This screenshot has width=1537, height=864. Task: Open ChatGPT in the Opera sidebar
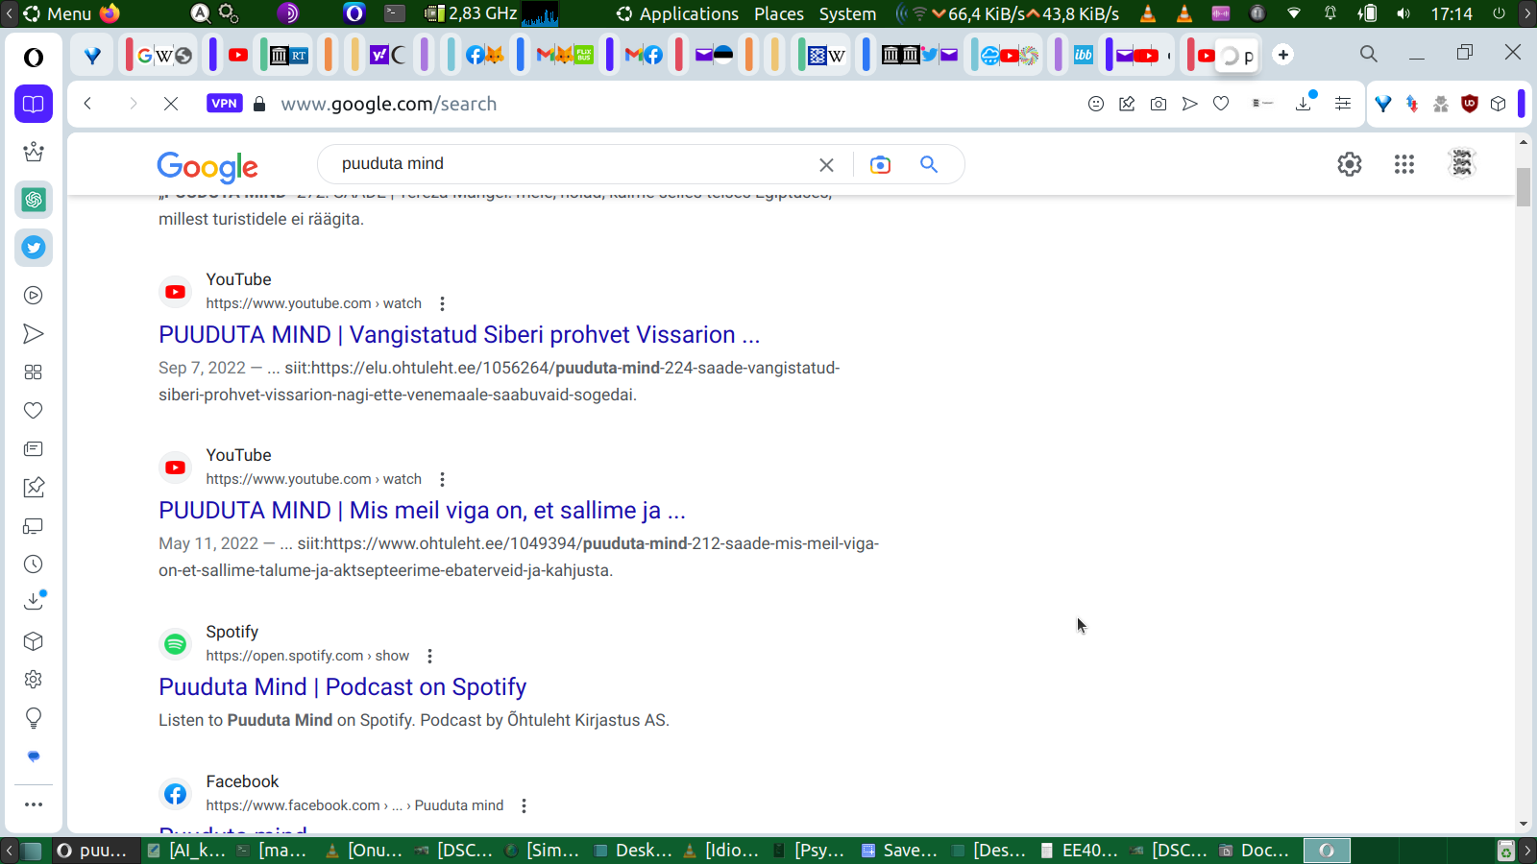tap(34, 200)
